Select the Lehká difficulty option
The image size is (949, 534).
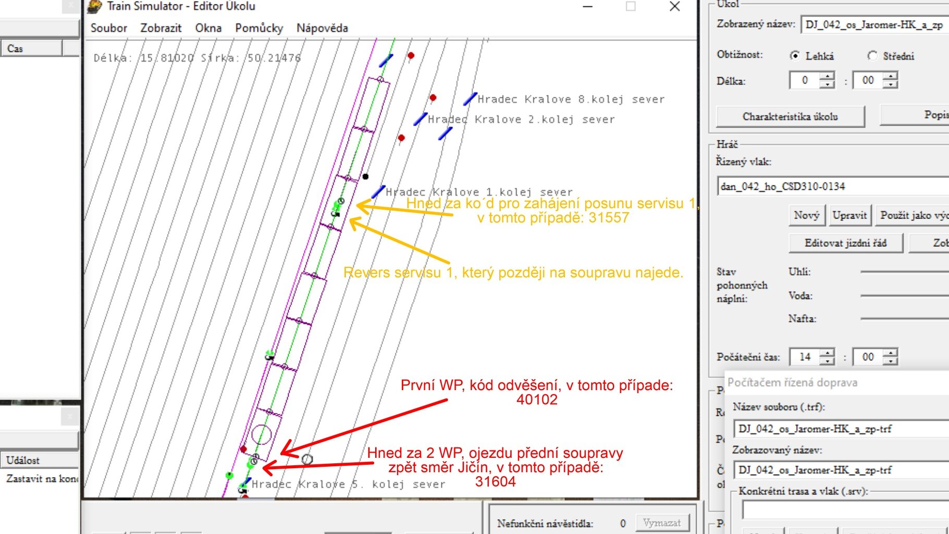[x=795, y=55]
